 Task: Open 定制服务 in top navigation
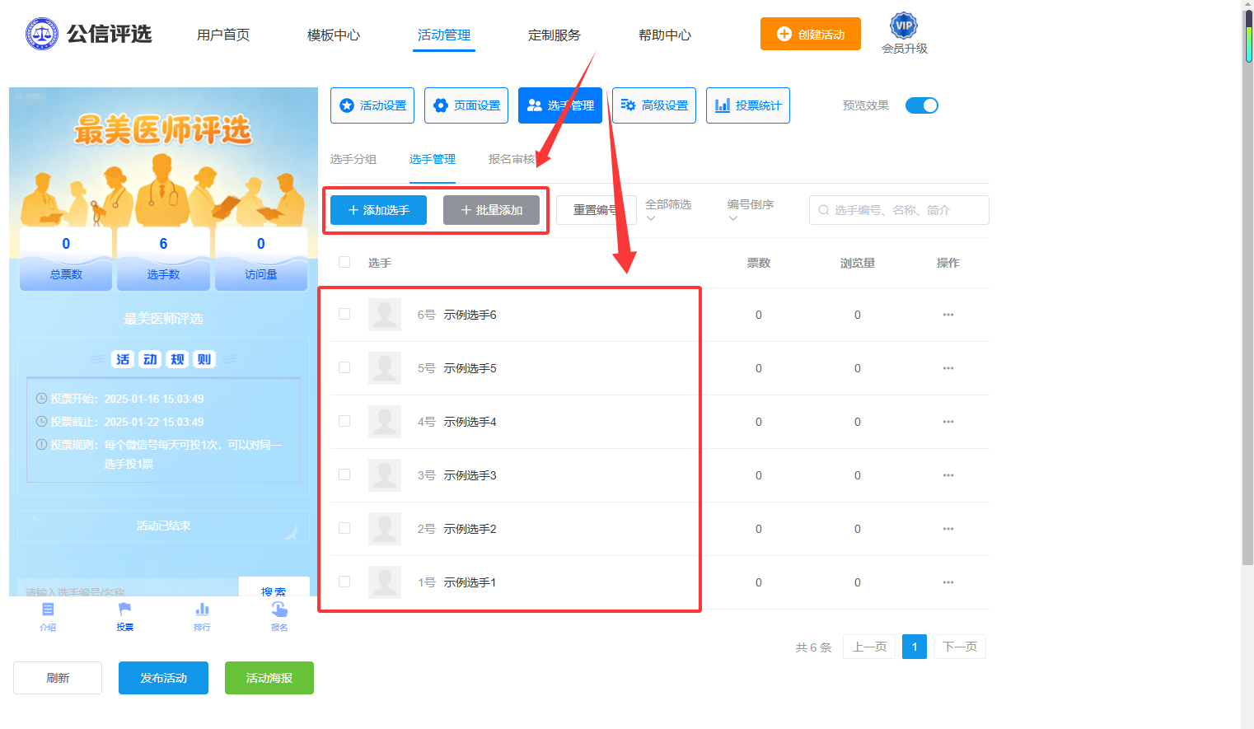coord(554,35)
